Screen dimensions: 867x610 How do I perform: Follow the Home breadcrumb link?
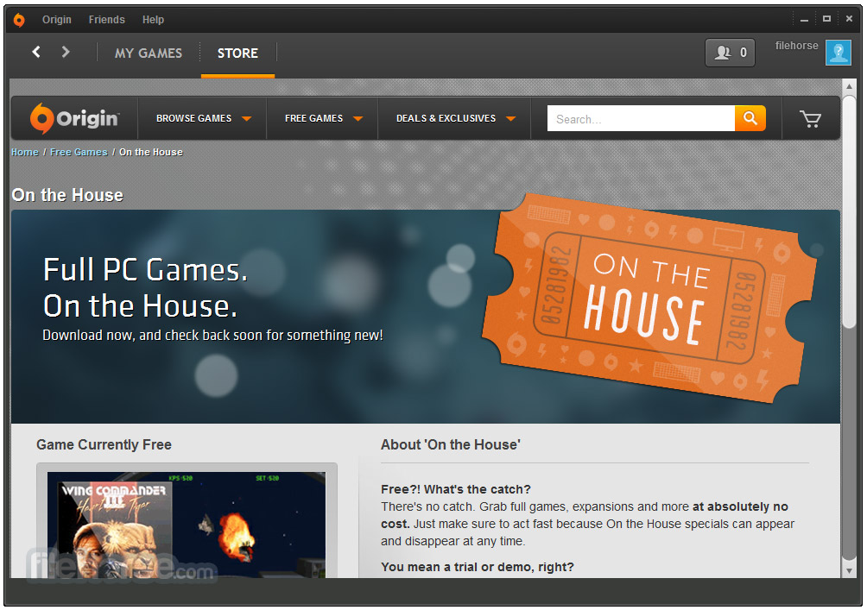(25, 152)
